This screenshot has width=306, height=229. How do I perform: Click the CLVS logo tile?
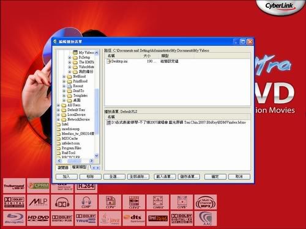click(182, 202)
